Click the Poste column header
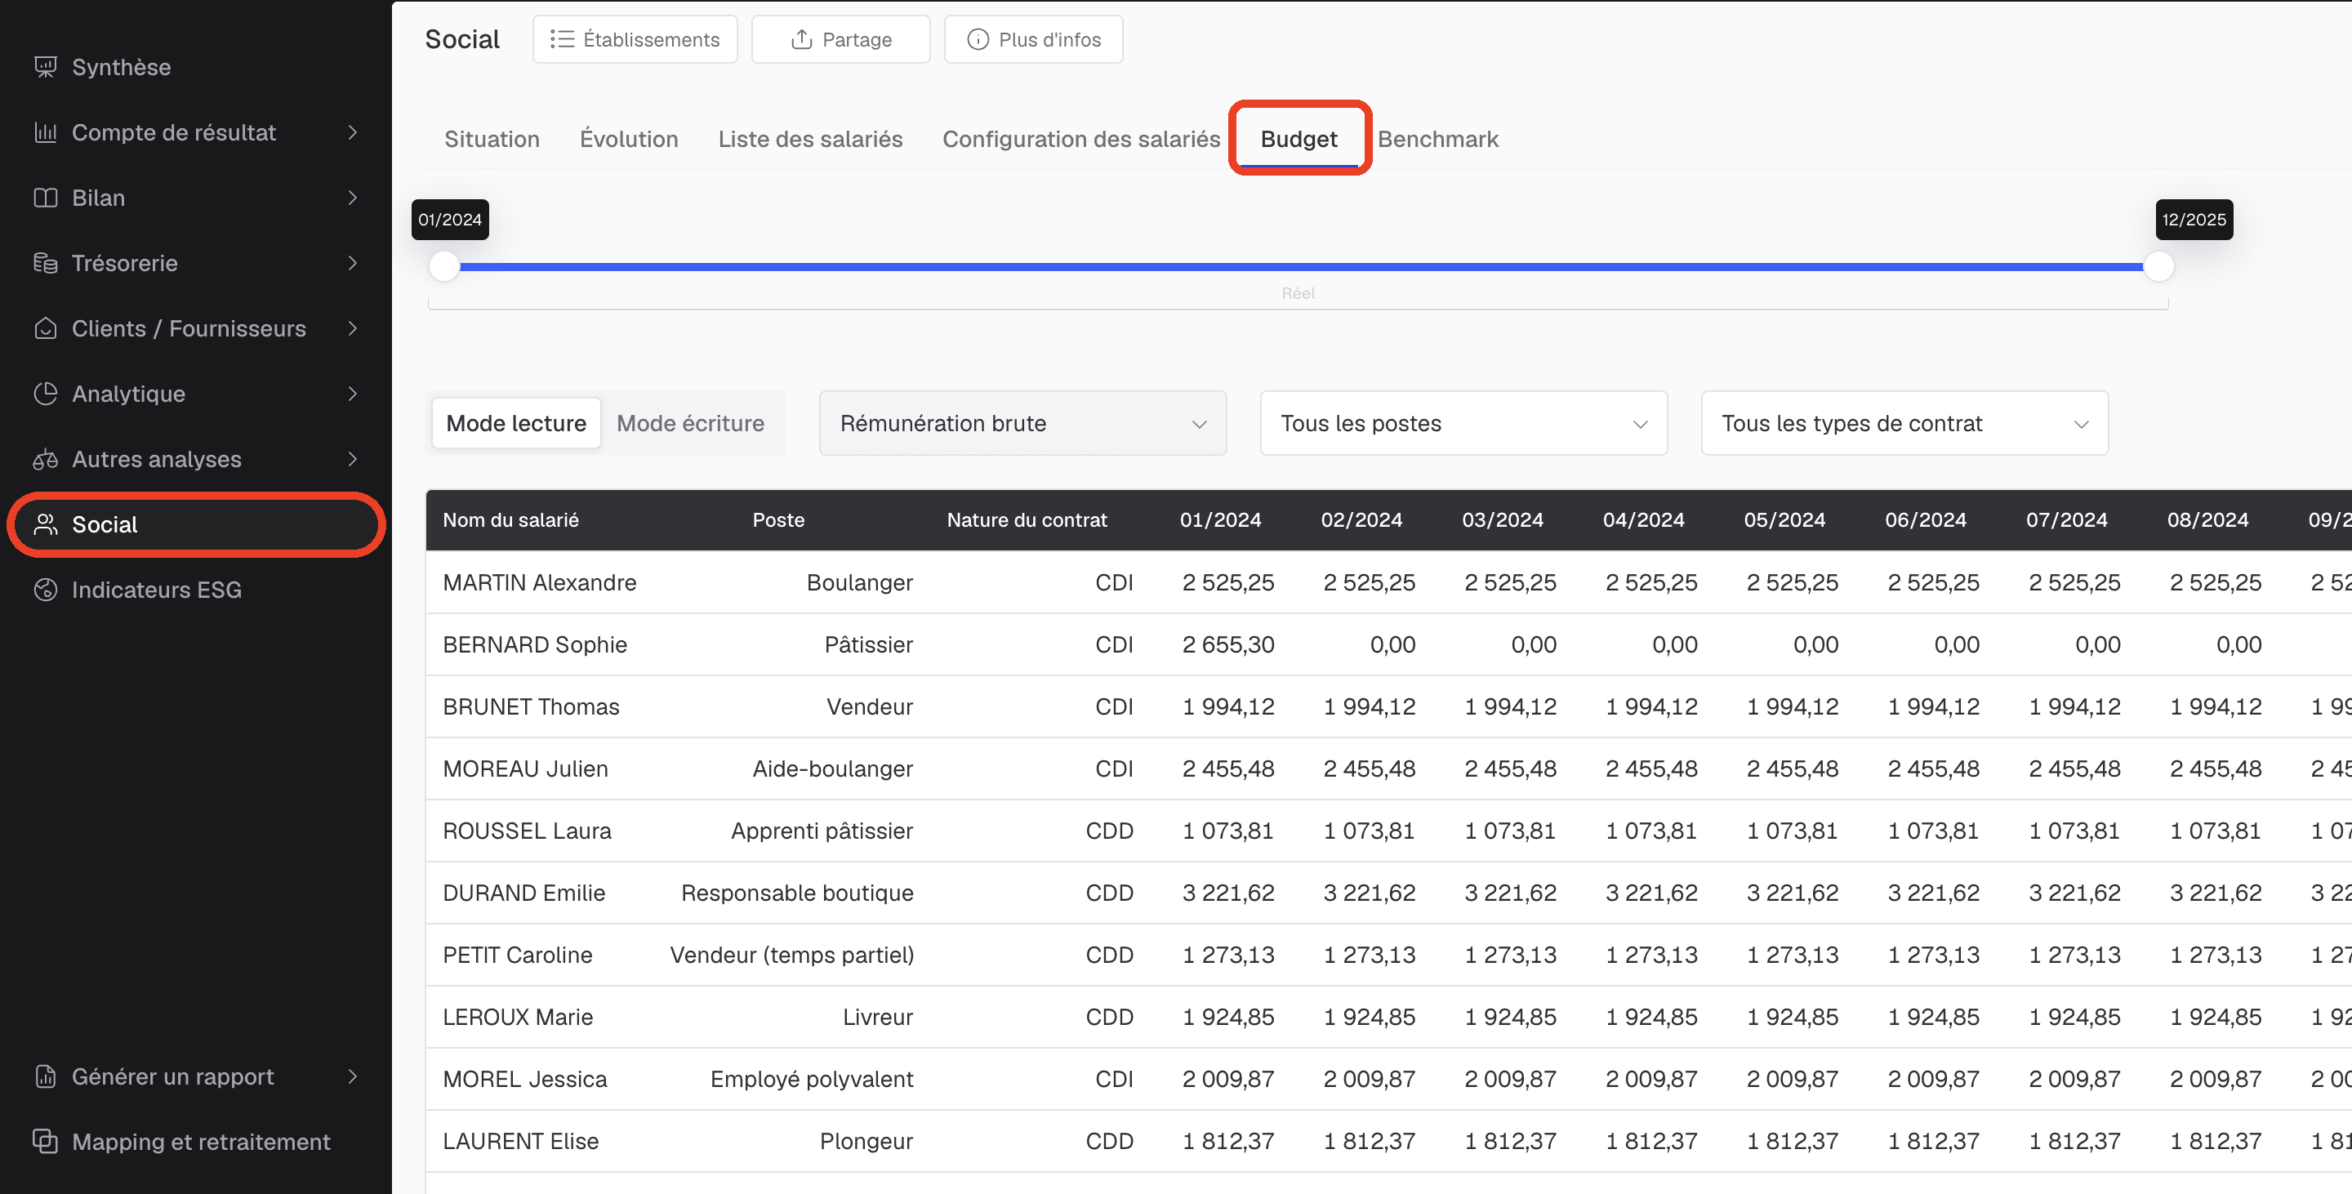Image resolution: width=2352 pixels, height=1194 pixels. (x=778, y=519)
